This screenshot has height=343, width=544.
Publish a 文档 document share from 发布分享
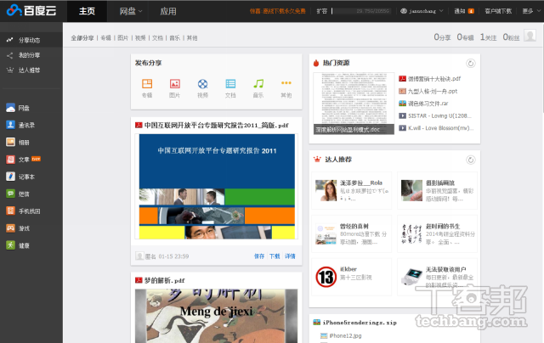click(230, 88)
